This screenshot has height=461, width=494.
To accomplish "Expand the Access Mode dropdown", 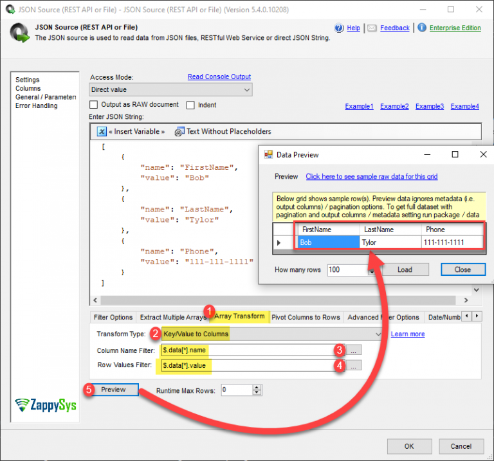I will (247, 90).
